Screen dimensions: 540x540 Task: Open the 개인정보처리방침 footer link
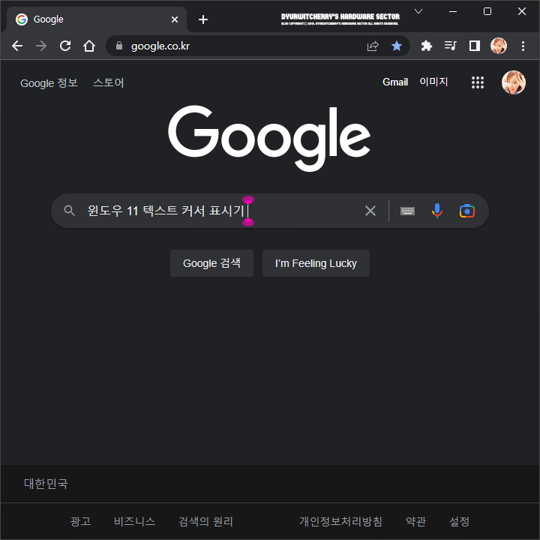[x=340, y=521]
